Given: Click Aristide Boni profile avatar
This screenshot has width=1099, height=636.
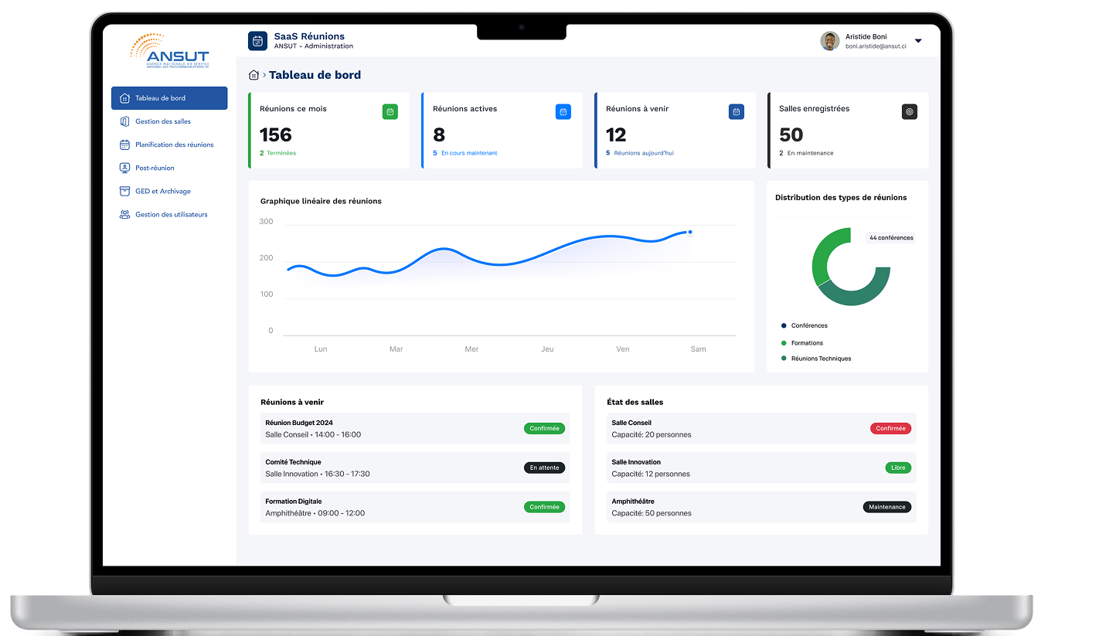Looking at the screenshot, I should [x=830, y=41].
